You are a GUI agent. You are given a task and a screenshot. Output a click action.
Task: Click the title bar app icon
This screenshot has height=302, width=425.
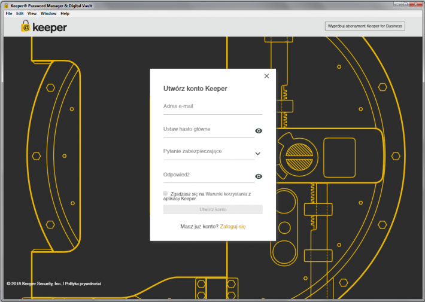coord(6,5)
